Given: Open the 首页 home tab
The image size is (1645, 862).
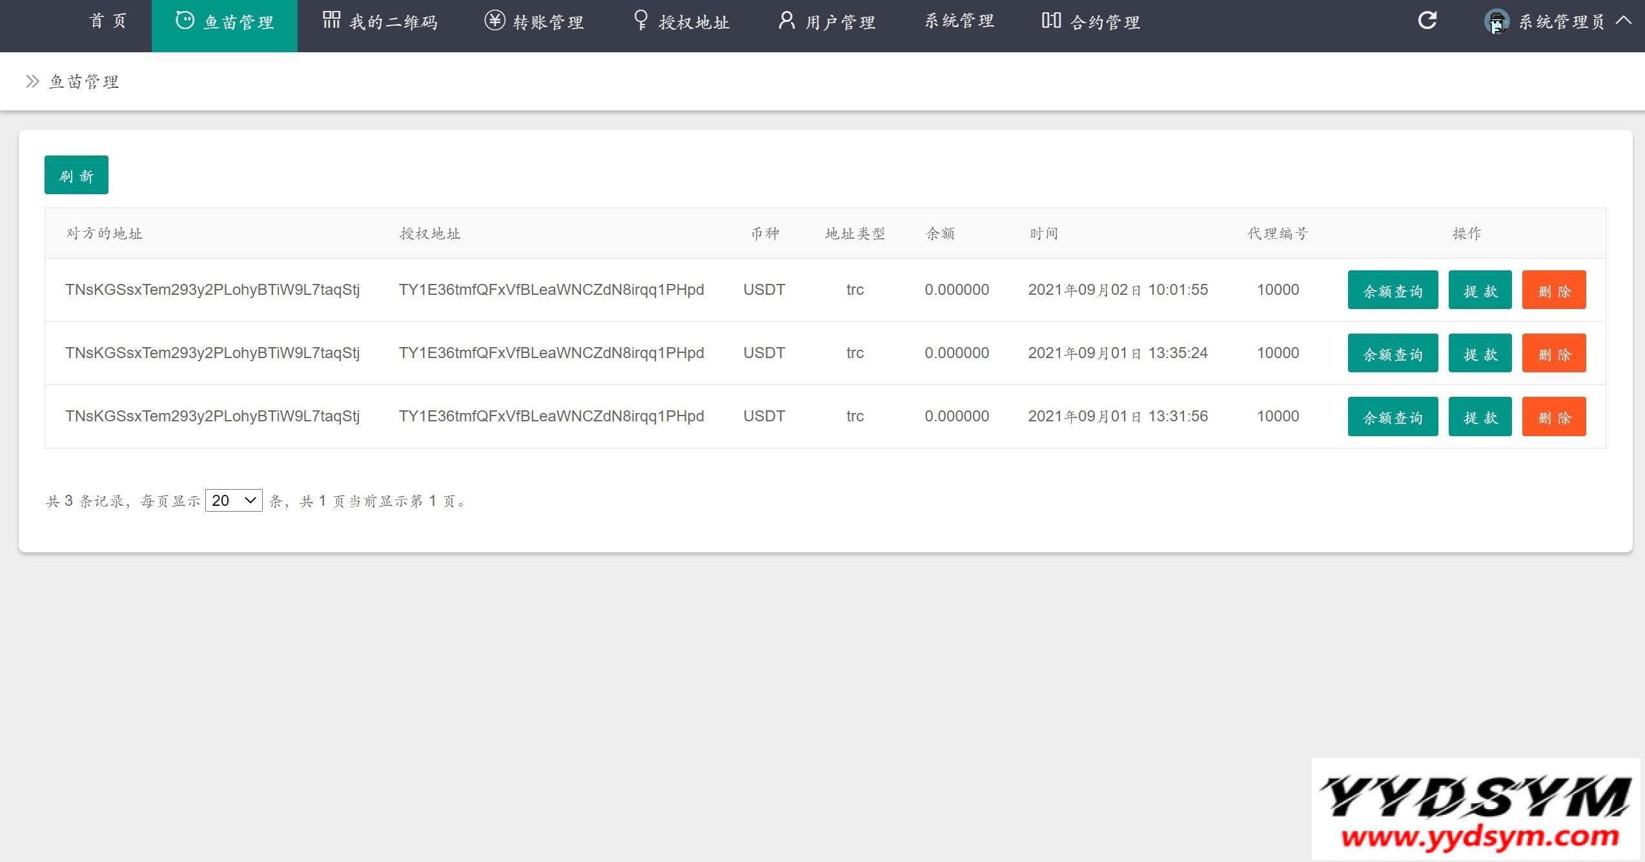Looking at the screenshot, I should click(108, 21).
